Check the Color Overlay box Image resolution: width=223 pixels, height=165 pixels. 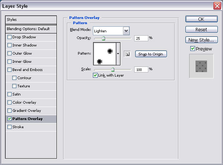[x=9, y=103]
